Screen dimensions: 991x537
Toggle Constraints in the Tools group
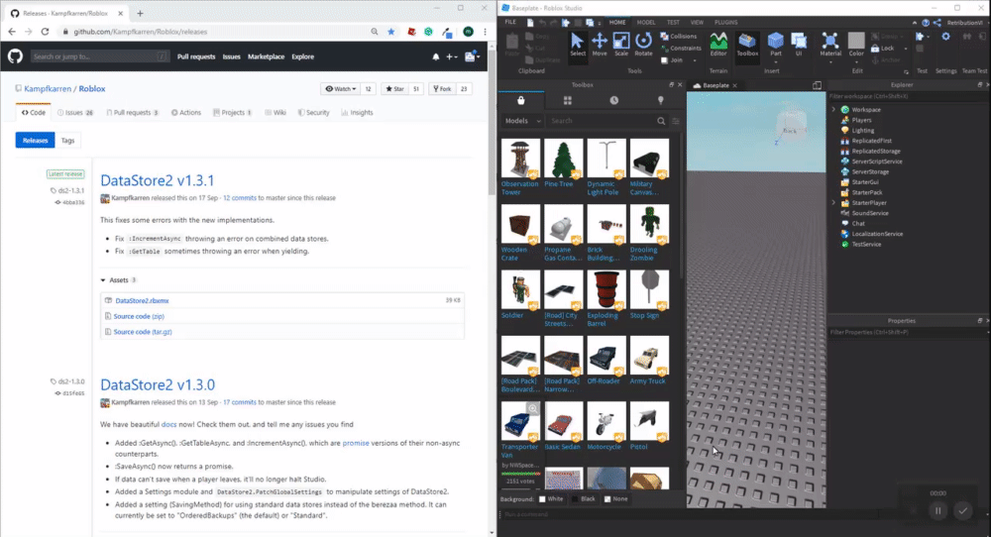681,48
